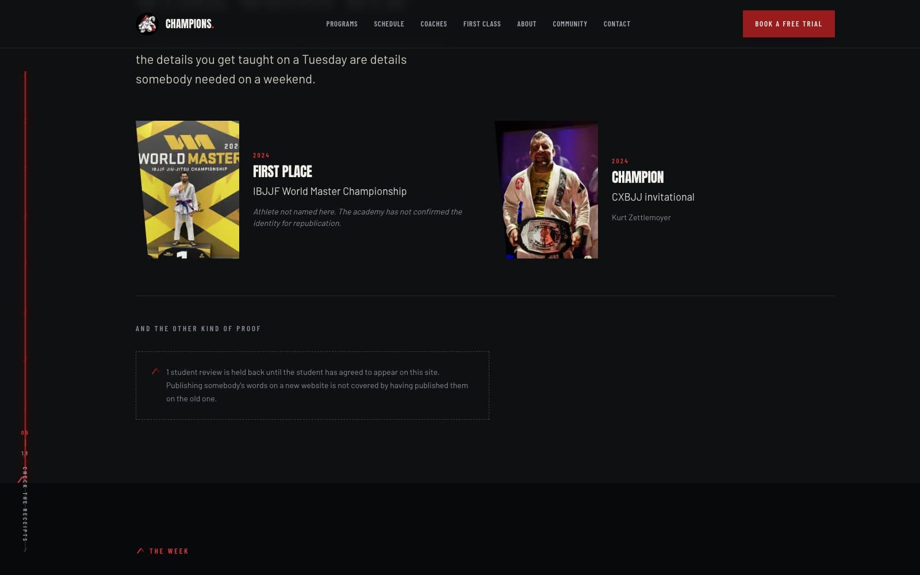The width and height of the screenshot is (920, 575).
Task: Click 'And the other kind of proof' label
Action: [x=198, y=329]
